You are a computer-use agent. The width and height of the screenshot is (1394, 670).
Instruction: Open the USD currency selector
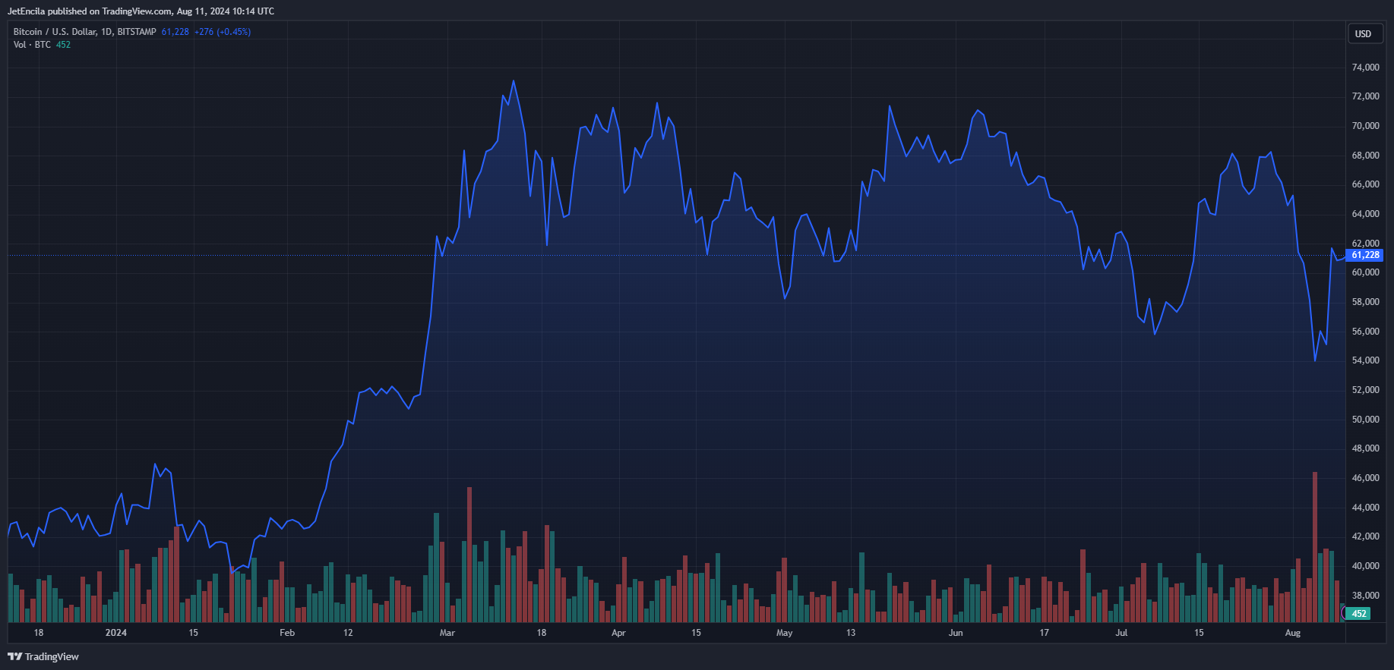click(x=1363, y=34)
